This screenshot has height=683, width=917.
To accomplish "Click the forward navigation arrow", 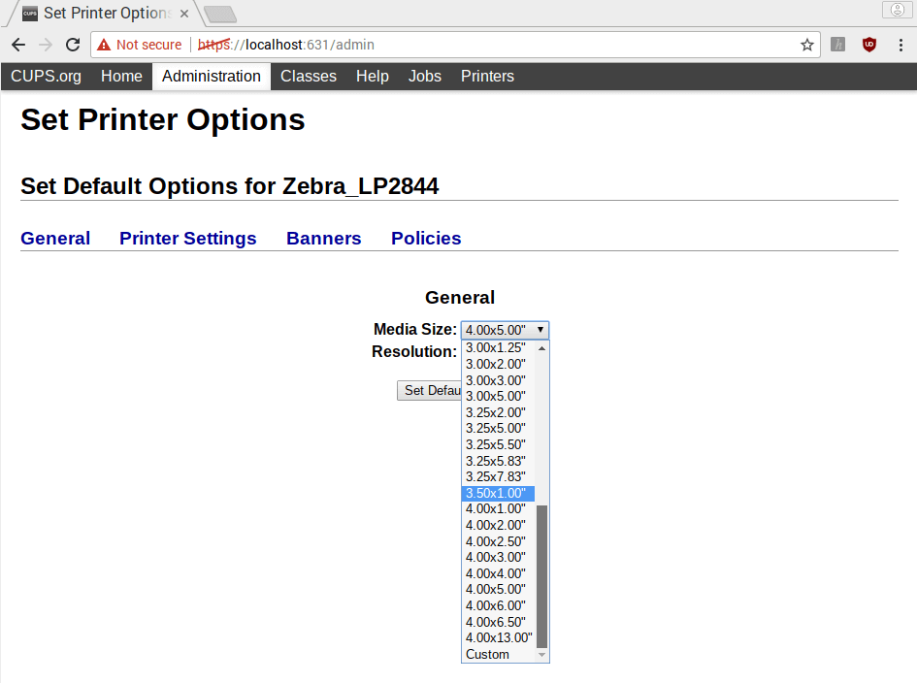I will point(46,45).
